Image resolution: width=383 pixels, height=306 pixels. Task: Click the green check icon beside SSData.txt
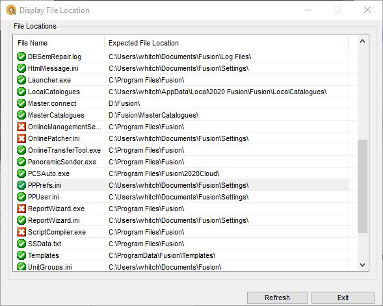tap(21, 244)
